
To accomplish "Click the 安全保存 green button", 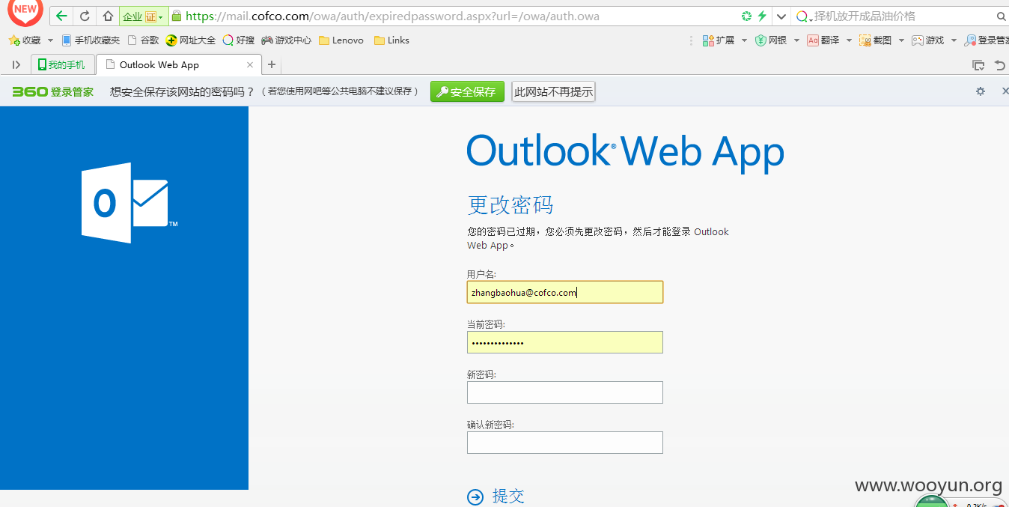I will pos(467,91).
